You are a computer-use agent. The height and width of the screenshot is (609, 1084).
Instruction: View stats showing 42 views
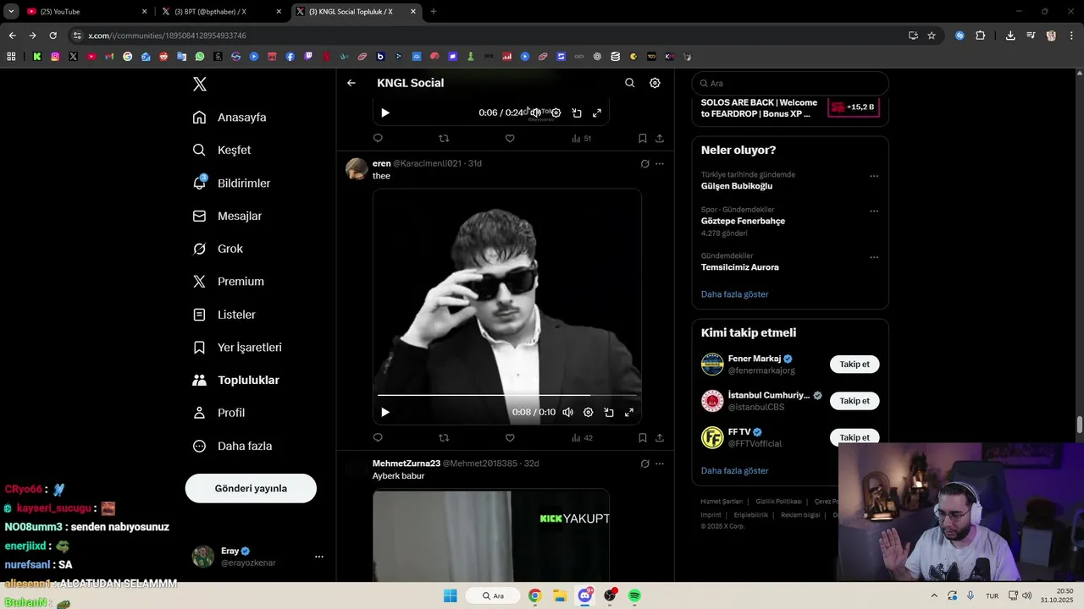click(582, 437)
